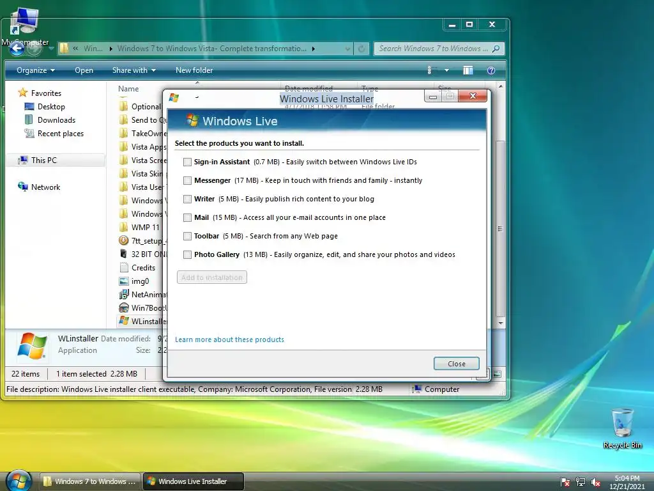654x491 pixels.
Task: Select the WMP 11 folder icon
Action: [x=123, y=227]
